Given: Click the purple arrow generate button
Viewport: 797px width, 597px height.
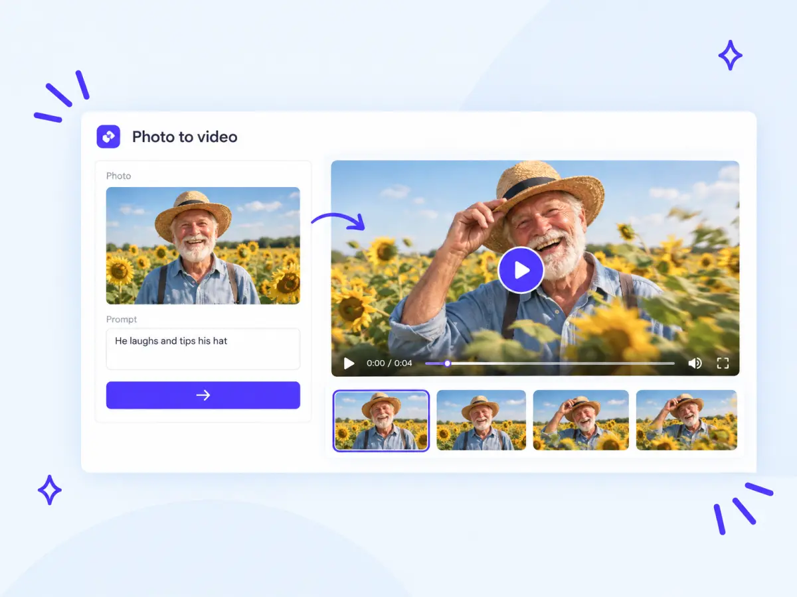Looking at the screenshot, I should [203, 395].
